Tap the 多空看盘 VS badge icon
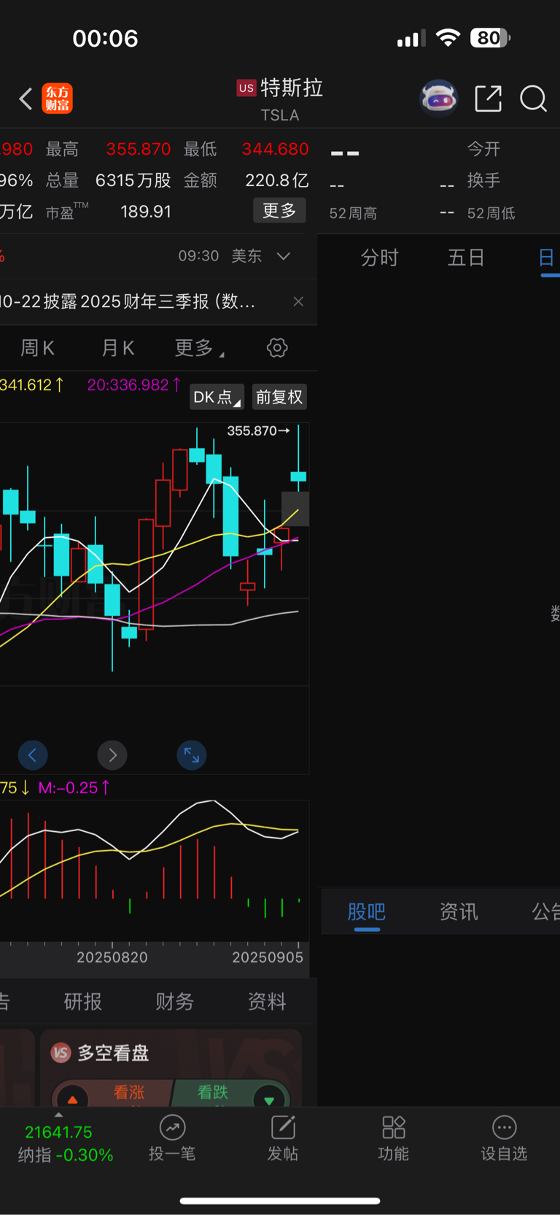This screenshot has height=1215, width=560. 61,1052
